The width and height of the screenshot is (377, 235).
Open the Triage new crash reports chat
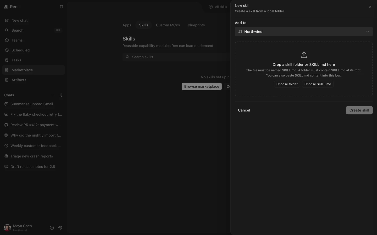34,156
